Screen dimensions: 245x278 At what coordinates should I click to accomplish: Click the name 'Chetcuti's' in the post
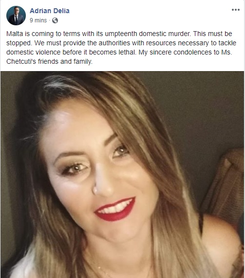pos(21,61)
